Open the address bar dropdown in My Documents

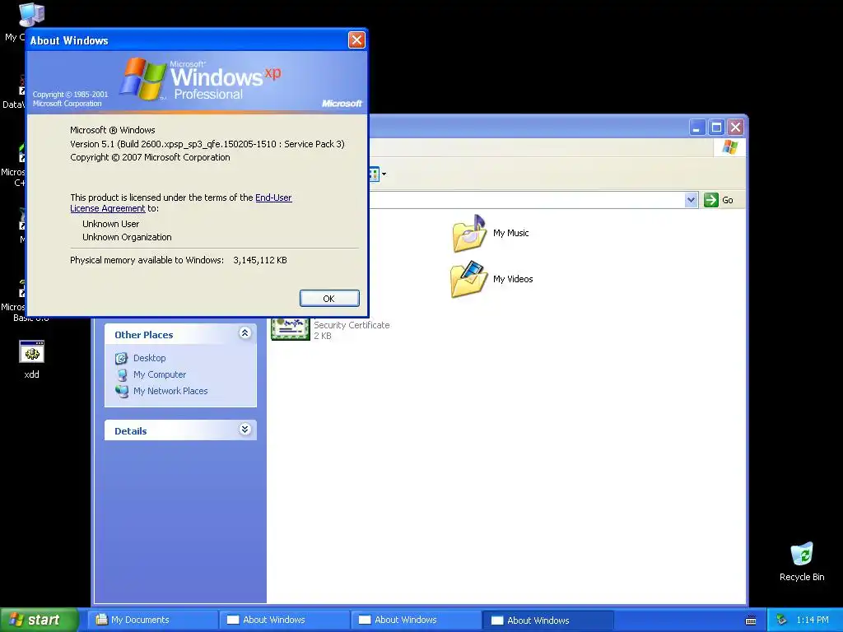coord(691,200)
